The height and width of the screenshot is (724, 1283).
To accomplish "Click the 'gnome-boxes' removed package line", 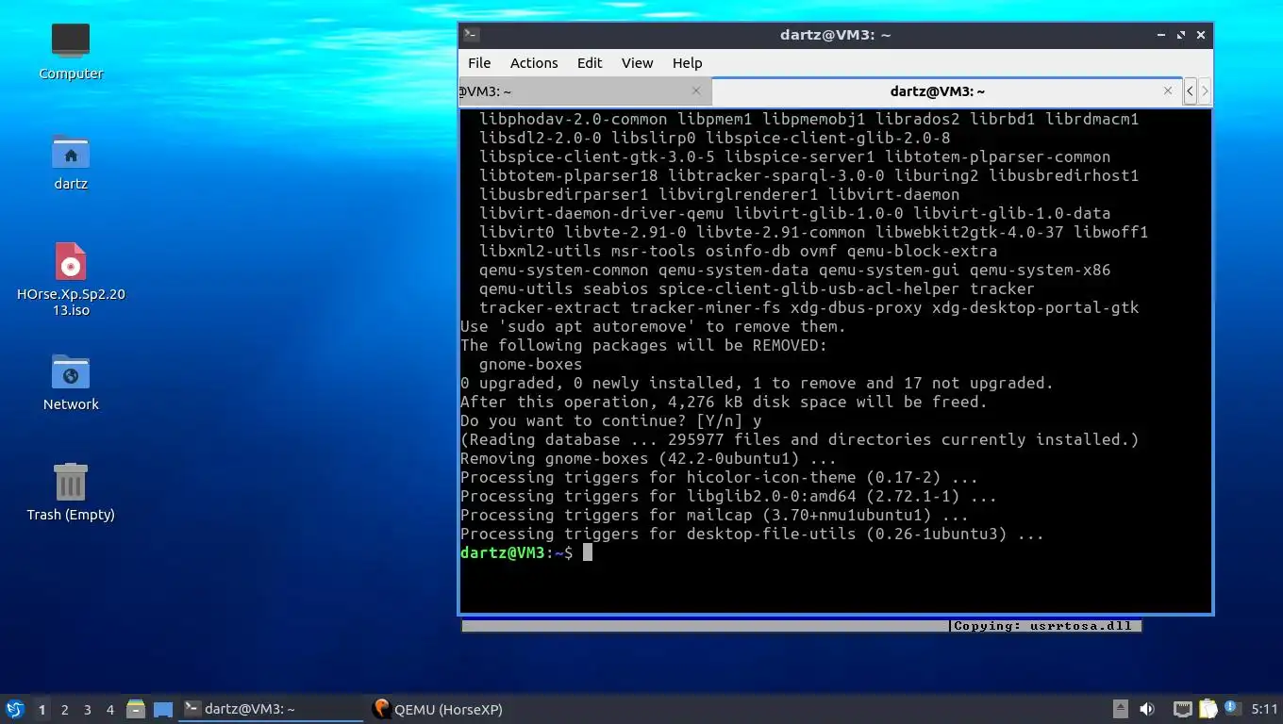I will pyautogui.click(x=530, y=364).
